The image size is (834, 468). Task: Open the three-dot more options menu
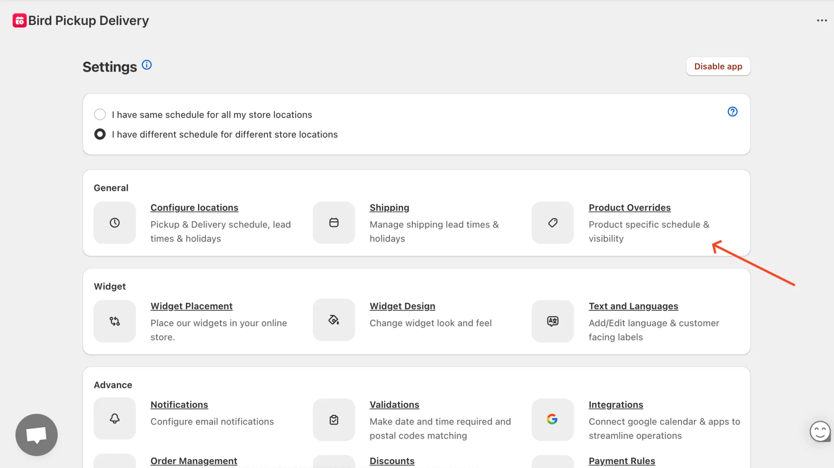click(x=821, y=20)
